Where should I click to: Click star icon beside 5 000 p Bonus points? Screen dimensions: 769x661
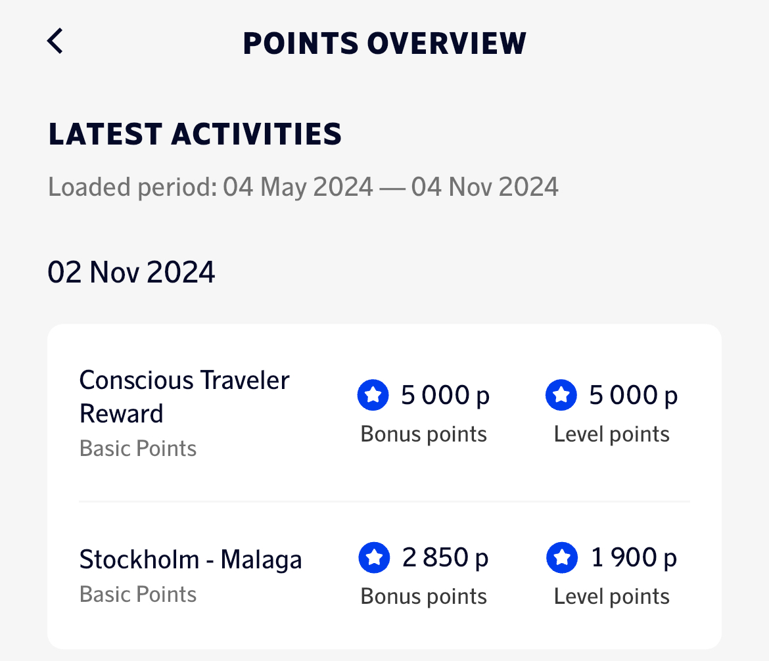point(373,395)
